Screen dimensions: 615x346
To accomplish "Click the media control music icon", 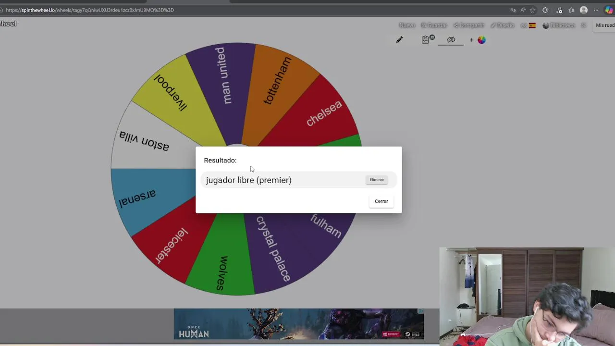I will [559, 10].
